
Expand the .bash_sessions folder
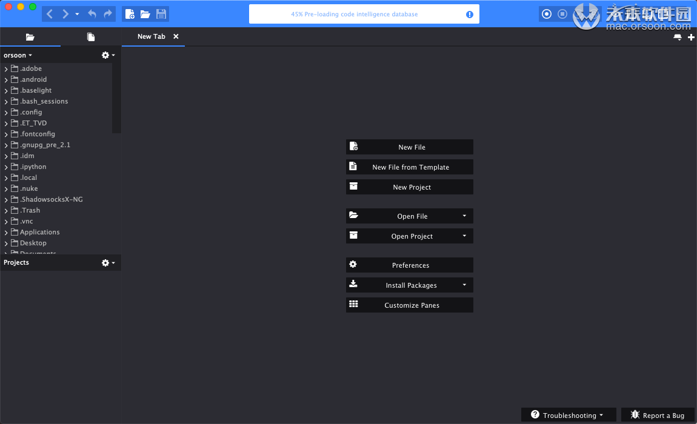6,102
